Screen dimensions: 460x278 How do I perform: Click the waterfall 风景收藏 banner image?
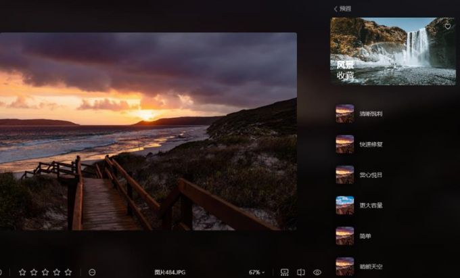(x=392, y=51)
